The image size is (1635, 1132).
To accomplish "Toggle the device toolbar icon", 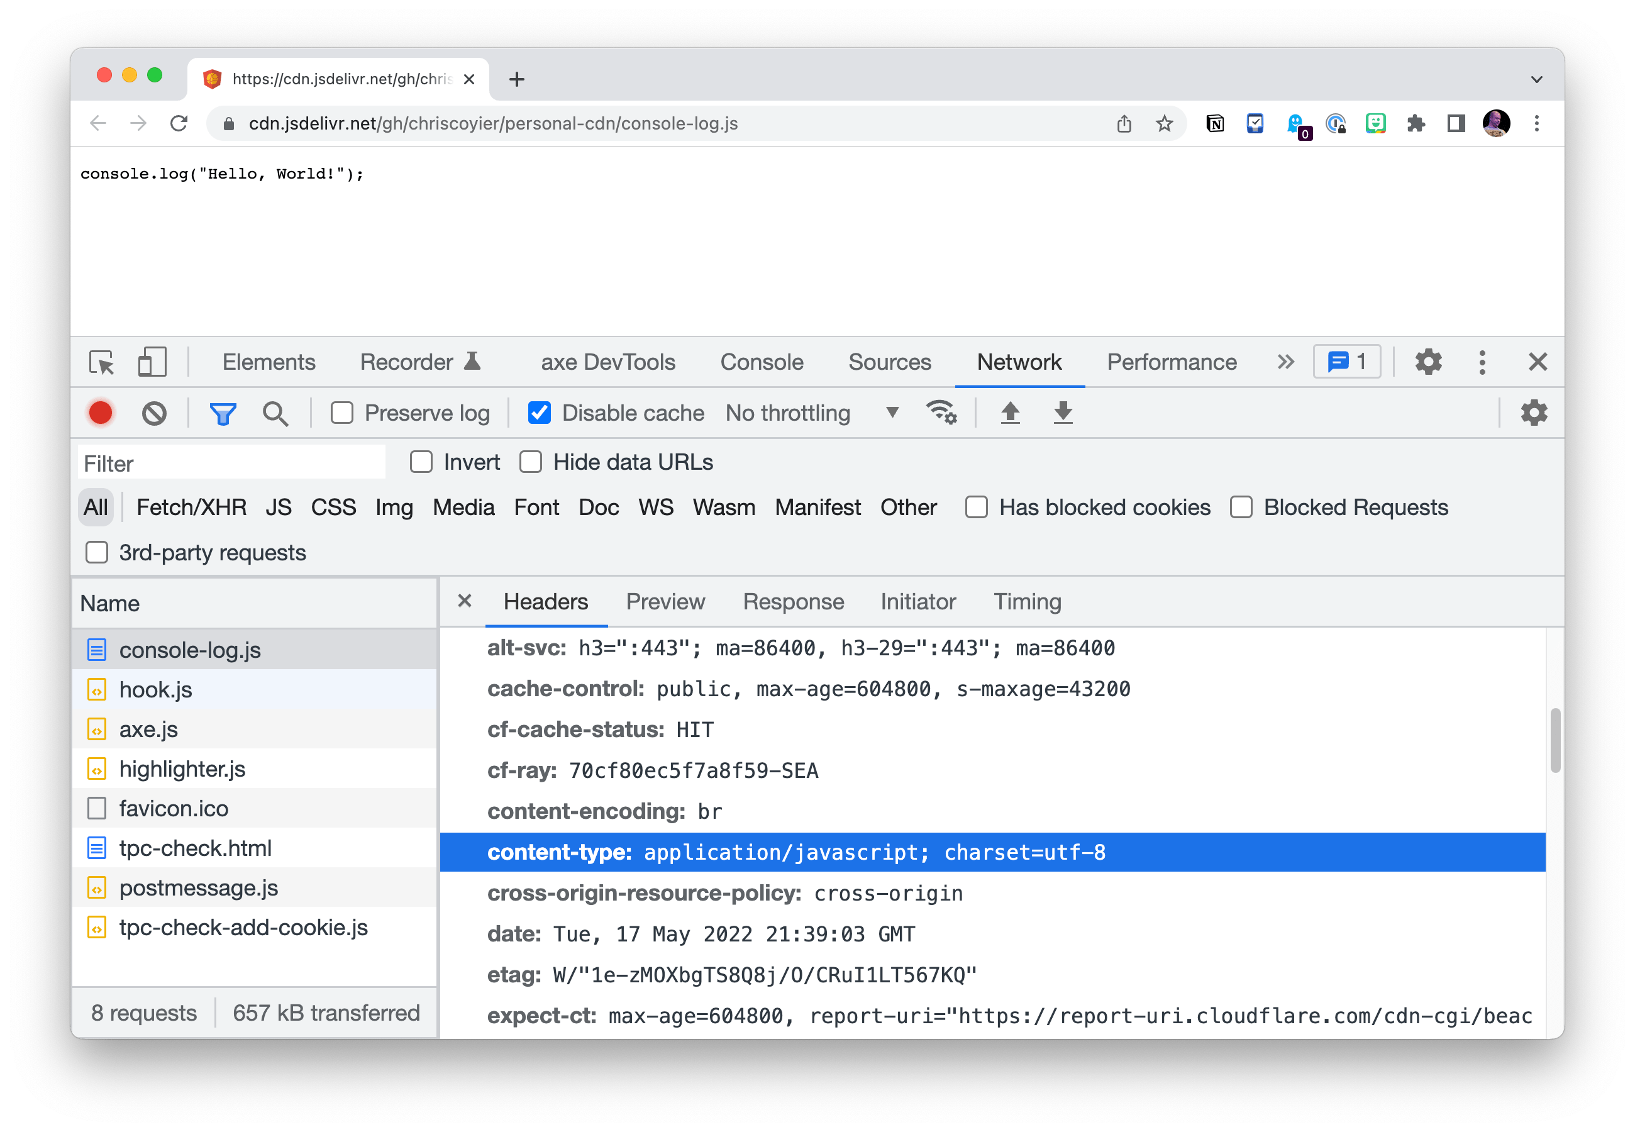I will click(152, 362).
